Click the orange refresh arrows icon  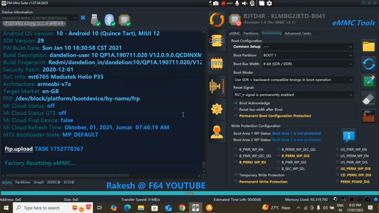(217, 20)
